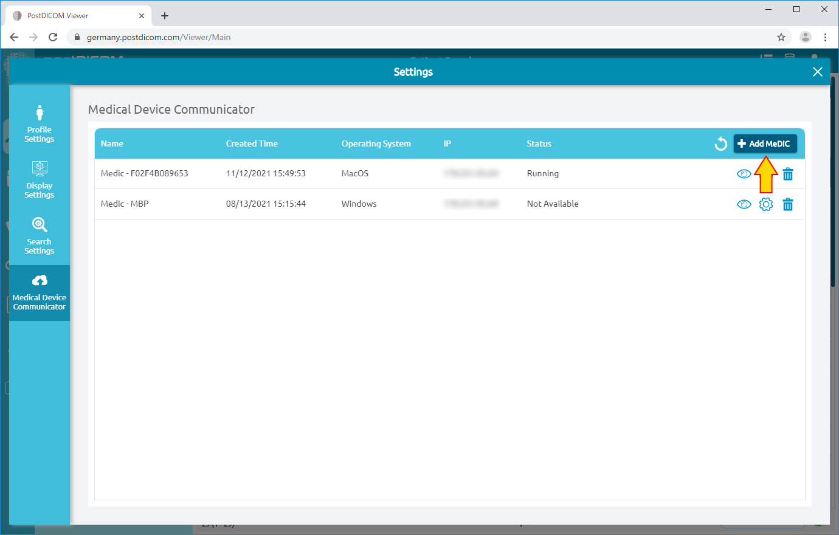Refresh the MeDiC list
Viewport: 839px width, 535px height.
(x=721, y=144)
